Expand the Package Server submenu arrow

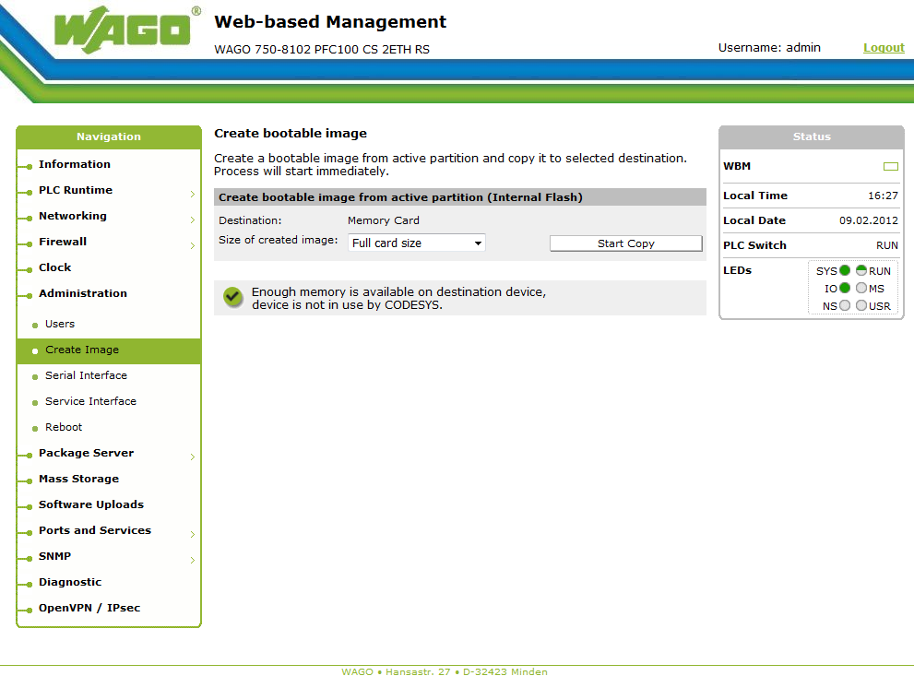(193, 457)
